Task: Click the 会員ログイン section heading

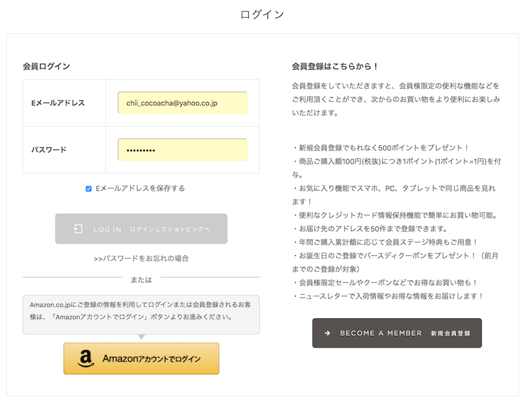Action: 46,66
